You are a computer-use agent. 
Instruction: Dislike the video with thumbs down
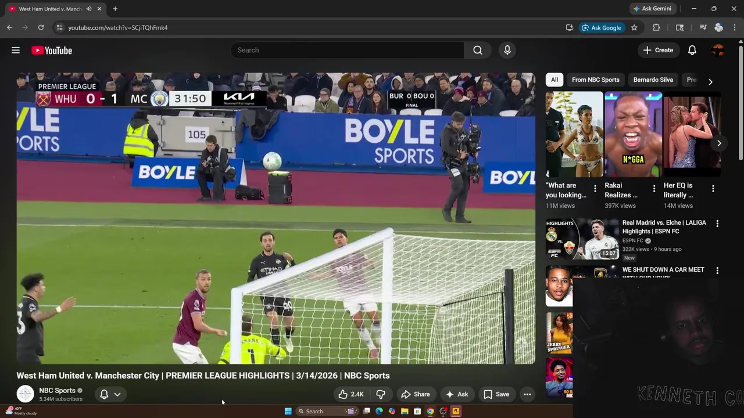tap(381, 394)
